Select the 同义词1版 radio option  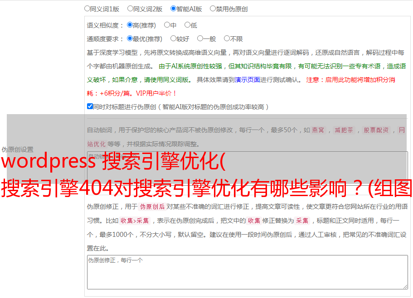(x=87, y=9)
